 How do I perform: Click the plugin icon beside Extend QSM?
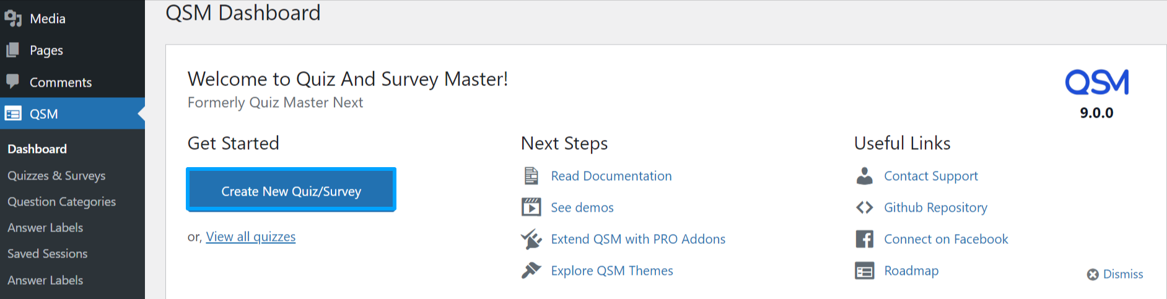pyautogui.click(x=531, y=239)
